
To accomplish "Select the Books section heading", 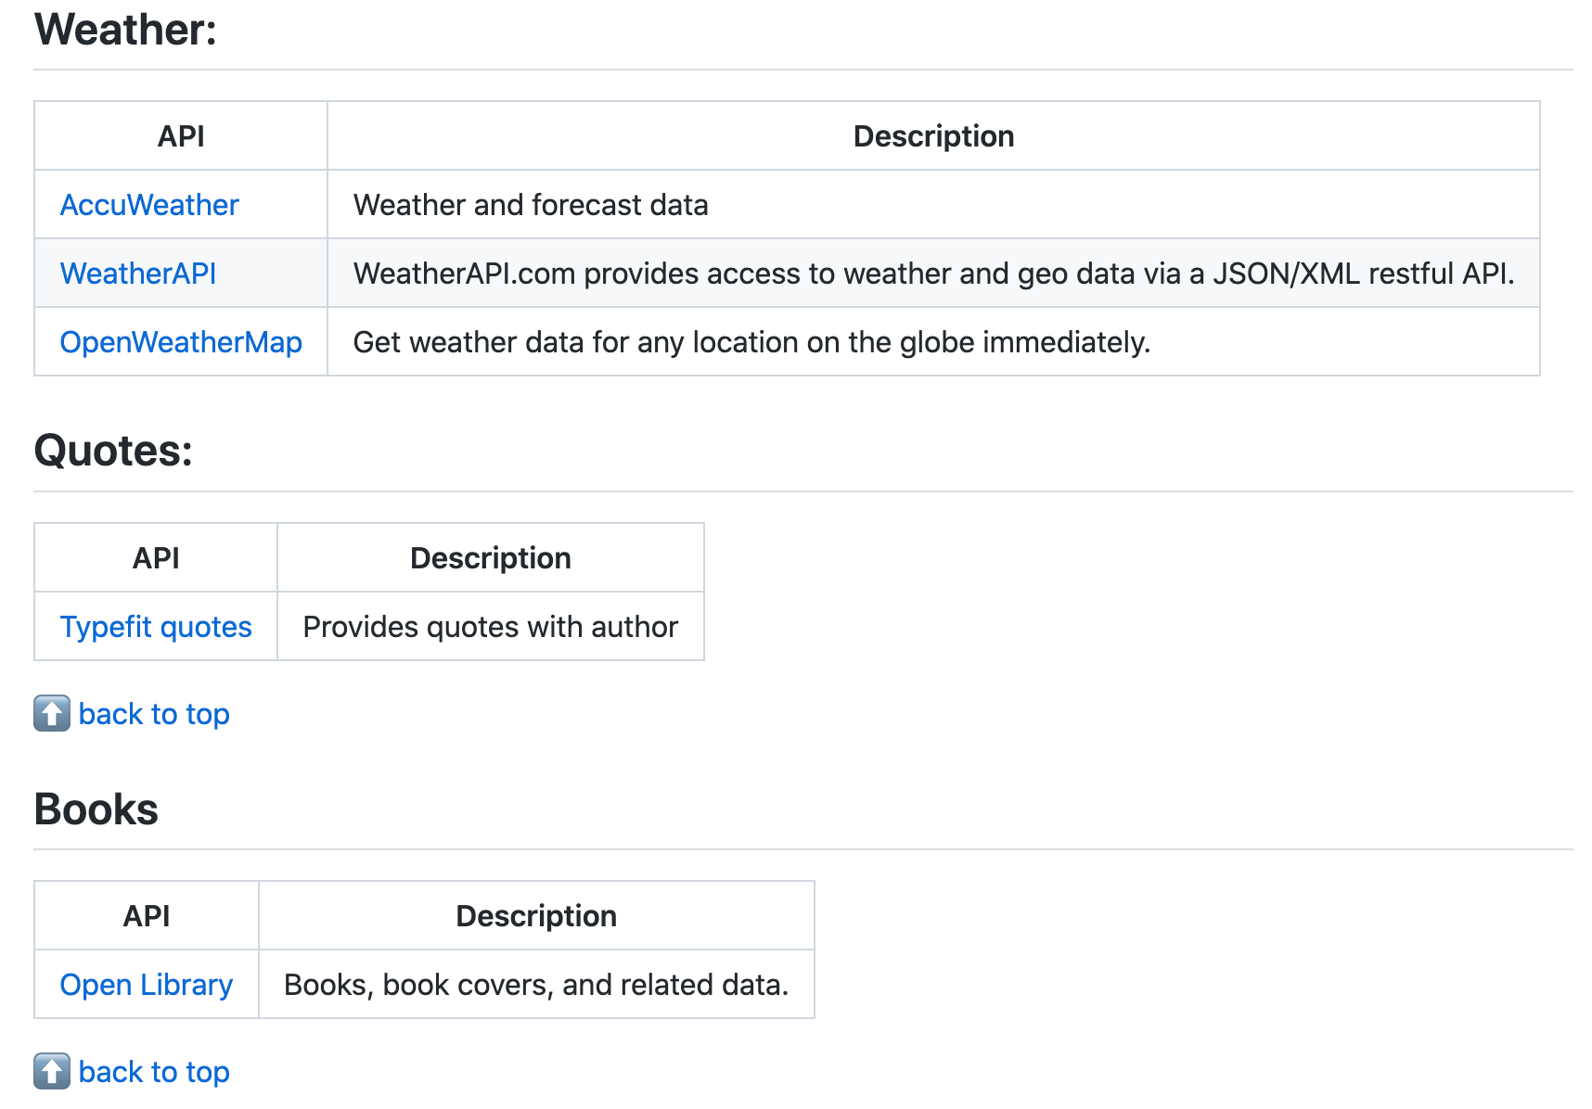I will [96, 809].
